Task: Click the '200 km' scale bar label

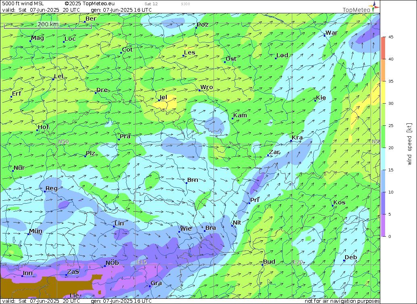Action: (48, 24)
